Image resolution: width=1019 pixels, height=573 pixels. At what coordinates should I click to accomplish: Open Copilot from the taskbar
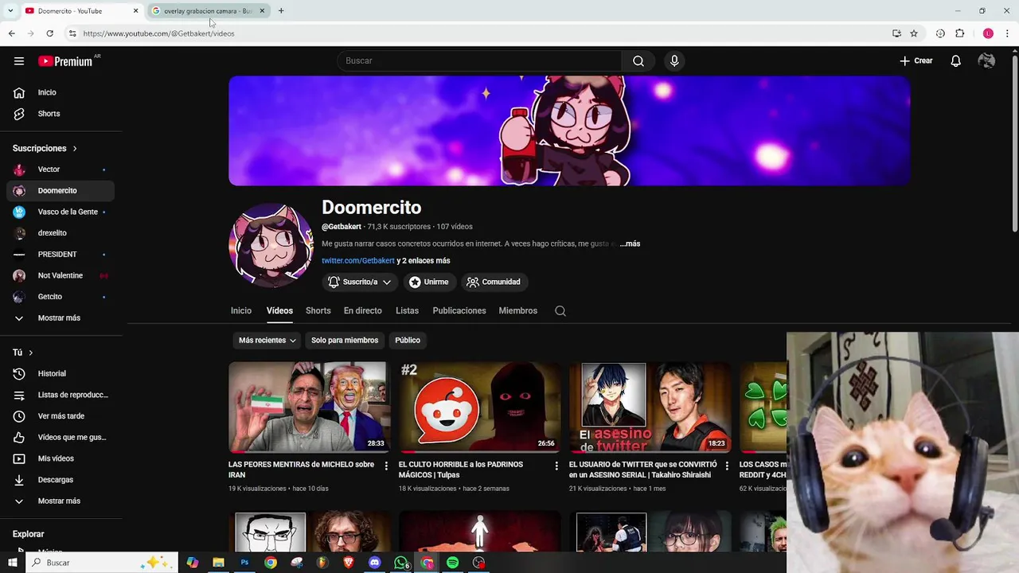click(x=192, y=563)
